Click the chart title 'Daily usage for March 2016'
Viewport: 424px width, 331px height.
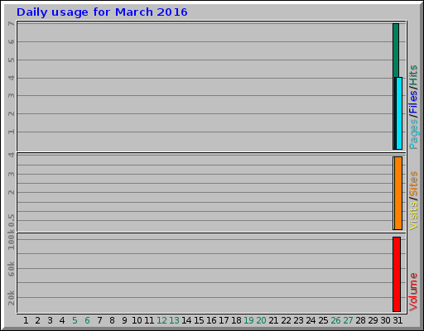[x=102, y=12]
